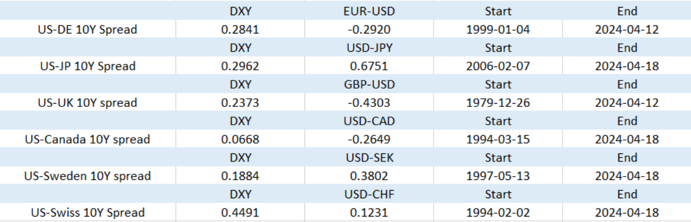Click the start date 1999-01-04
The width and height of the screenshot is (691, 222).
[x=498, y=30]
